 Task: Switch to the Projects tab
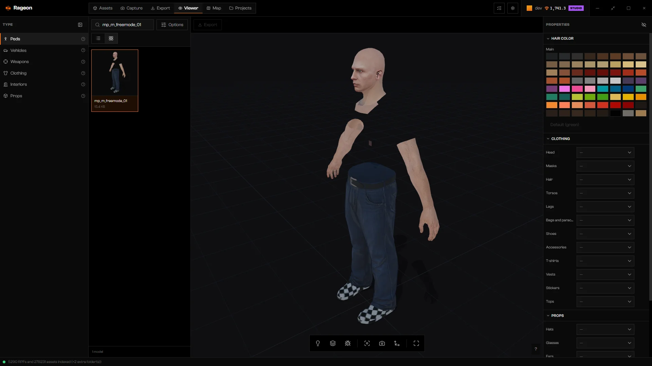click(240, 8)
